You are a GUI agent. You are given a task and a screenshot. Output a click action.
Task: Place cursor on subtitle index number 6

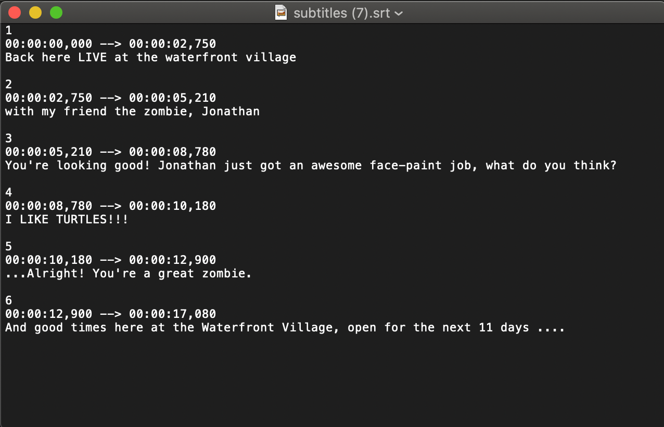8,301
